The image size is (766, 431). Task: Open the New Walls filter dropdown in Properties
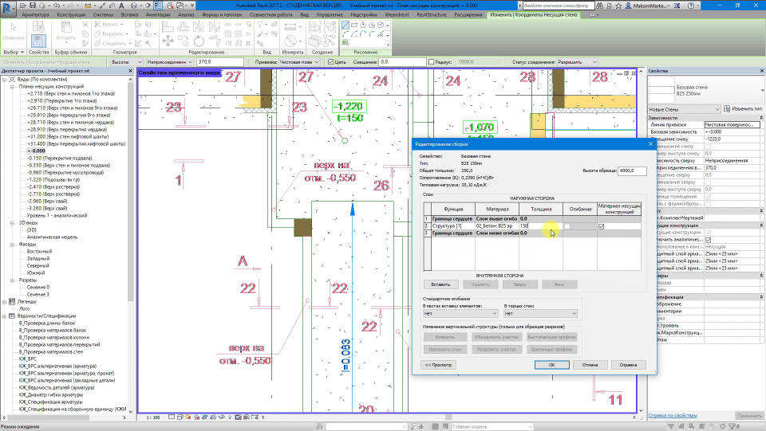[x=684, y=109]
